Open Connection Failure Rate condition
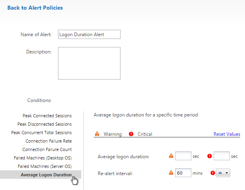 pos(48,141)
